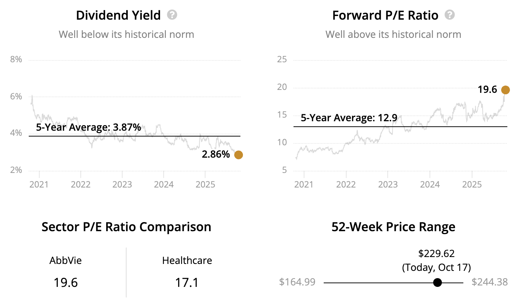Click the black dot on the 52-week range
Screen dimensions: 523x308
point(438,283)
